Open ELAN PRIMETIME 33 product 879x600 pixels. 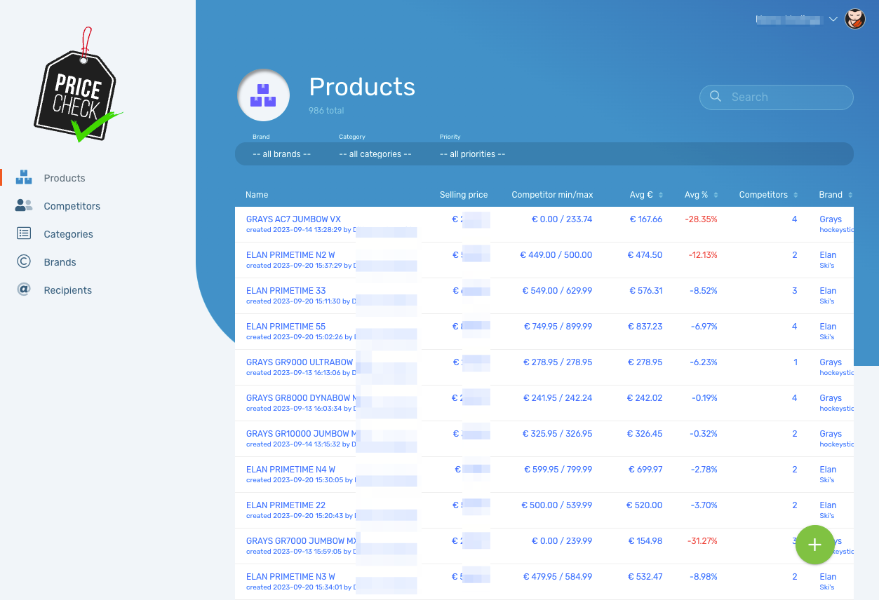[x=286, y=291]
